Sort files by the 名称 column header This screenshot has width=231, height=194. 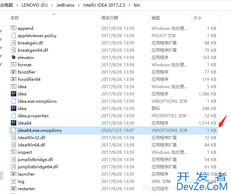[15, 18]
